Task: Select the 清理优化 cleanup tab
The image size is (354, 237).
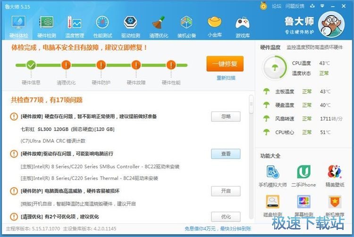Action: click(x=159, y=26)
